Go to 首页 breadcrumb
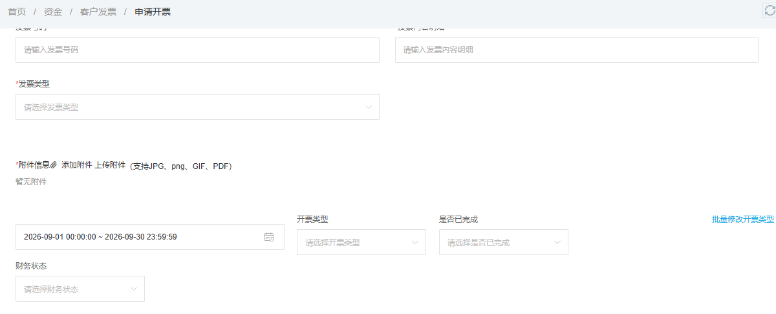The width and height of the screenshot is (776, 314). pos(17,12)
